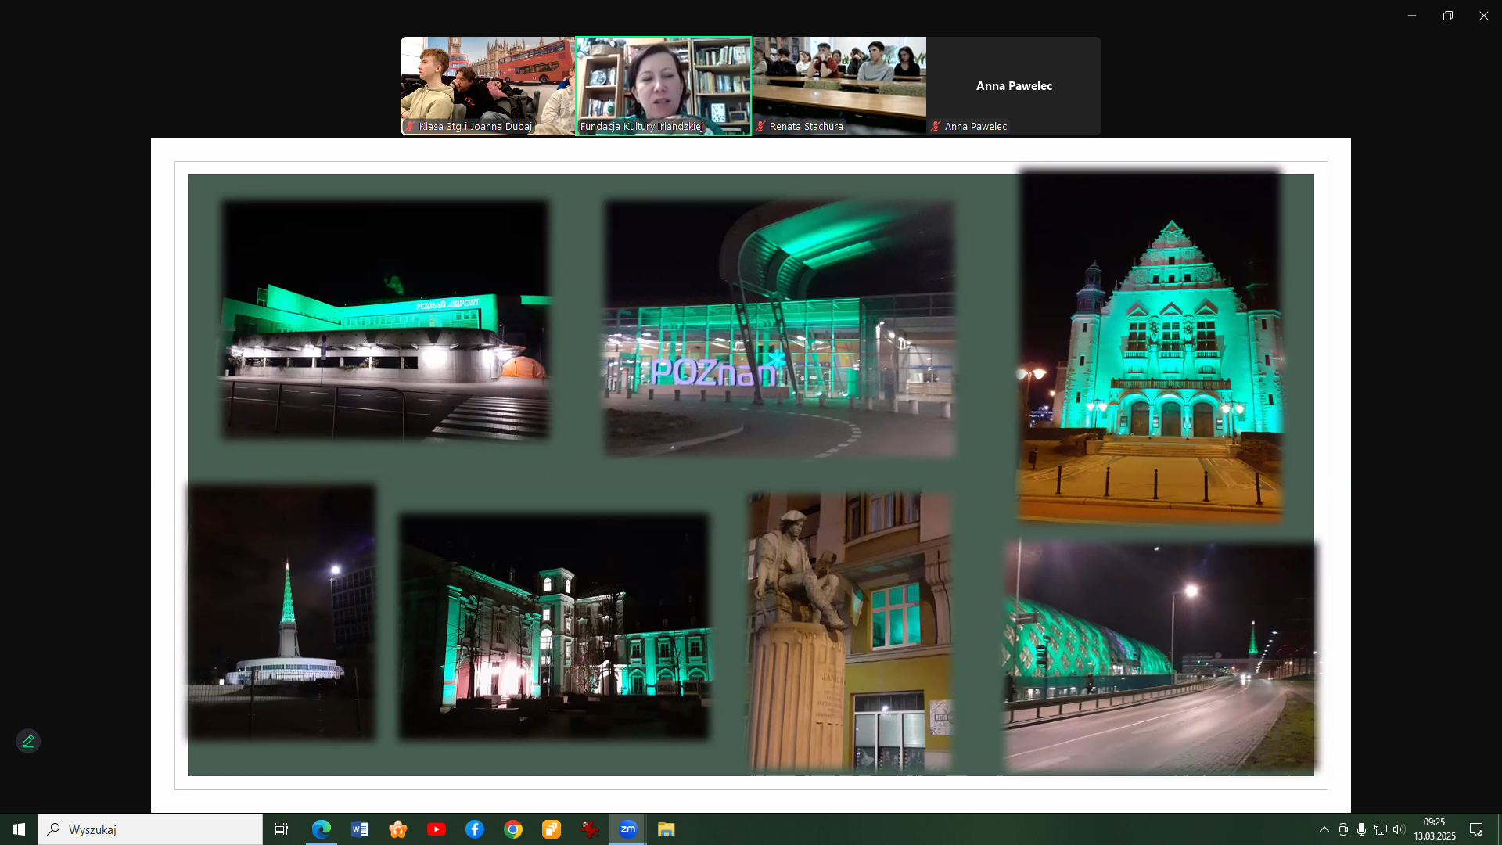
Task: Launch Google Chrome from taskbar
Action: 513,829
